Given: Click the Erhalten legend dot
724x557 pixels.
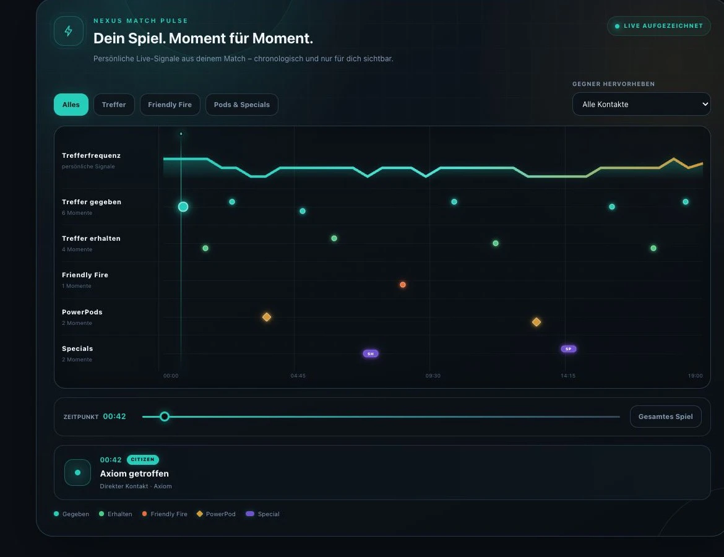Looking at the screenshot, I should pyautogui.click(x=101, y=514).
